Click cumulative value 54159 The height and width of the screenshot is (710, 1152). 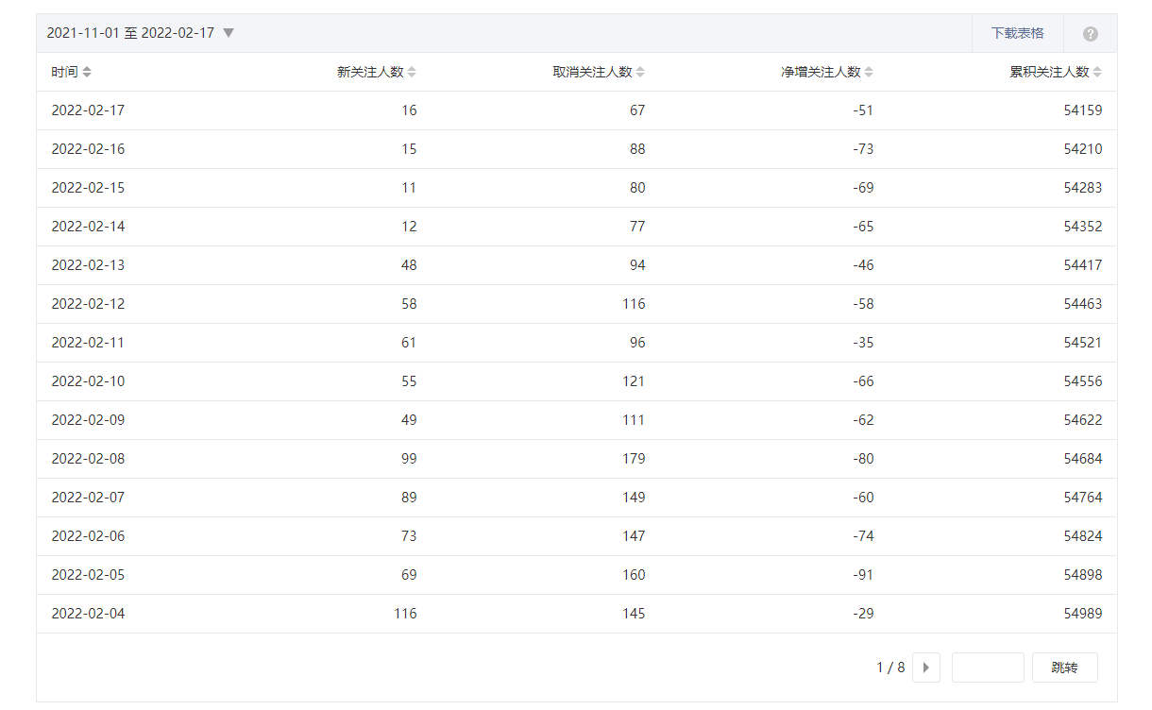tap(1082, 110)
